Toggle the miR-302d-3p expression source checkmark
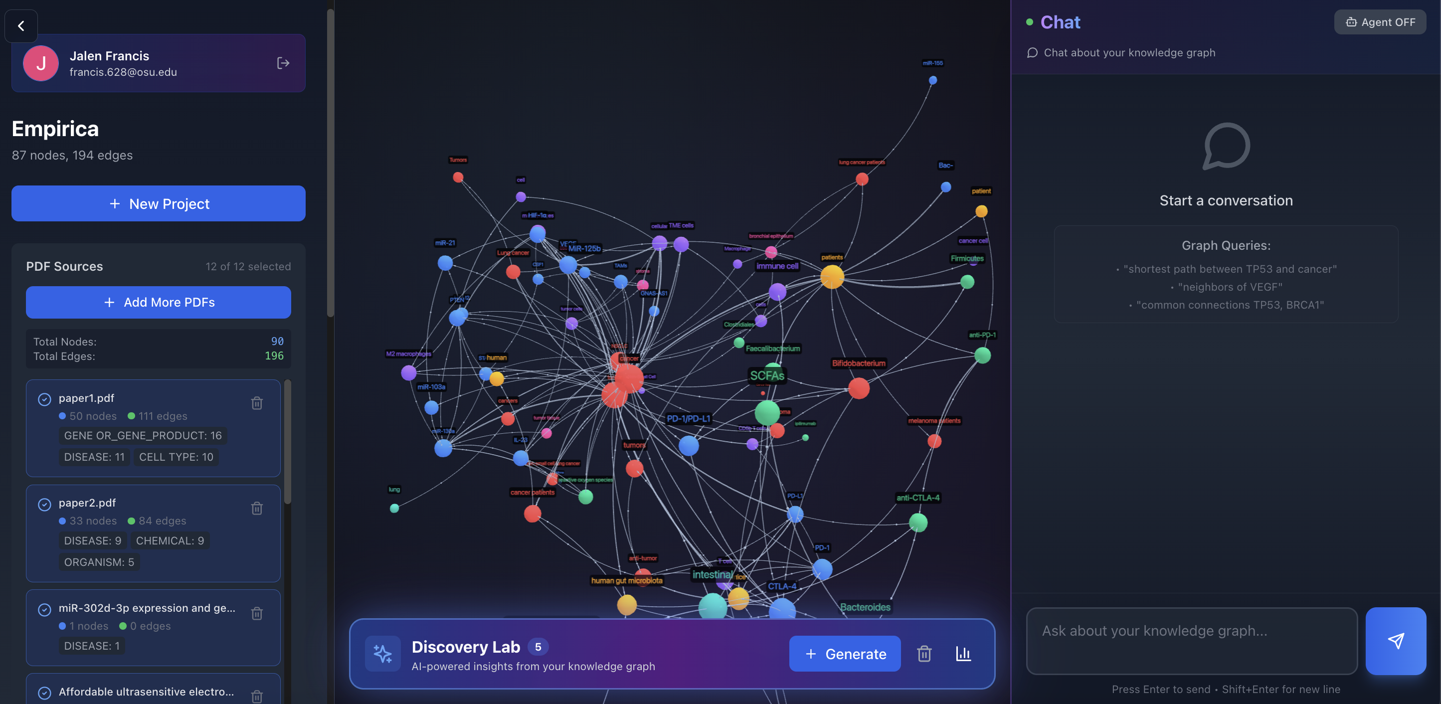 [44, 609]
